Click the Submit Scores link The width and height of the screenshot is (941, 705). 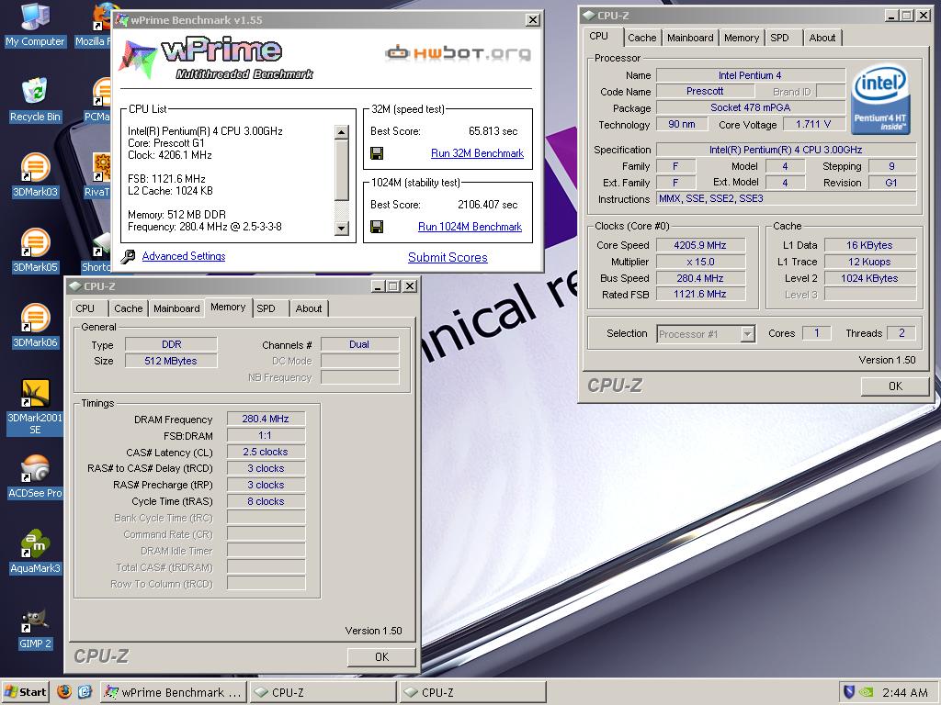point(448,257)
